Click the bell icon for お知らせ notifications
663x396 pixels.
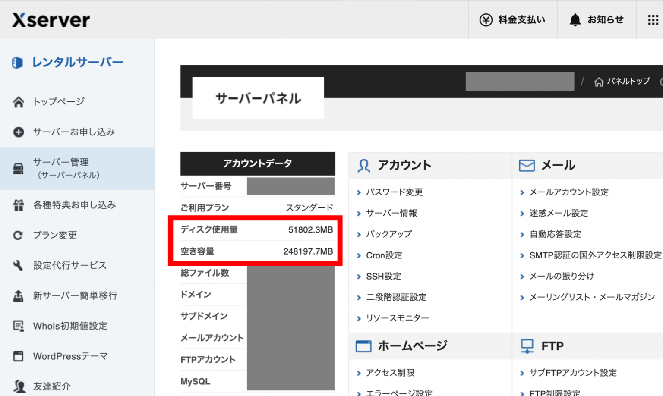pos(575,19)
